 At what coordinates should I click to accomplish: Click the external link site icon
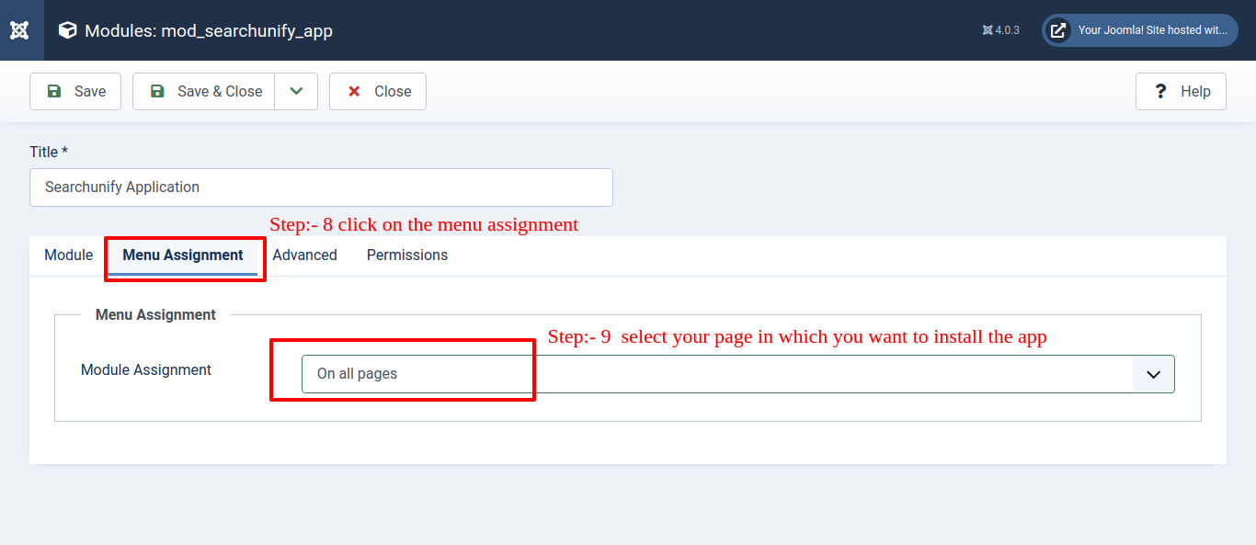click(1058, 30)
